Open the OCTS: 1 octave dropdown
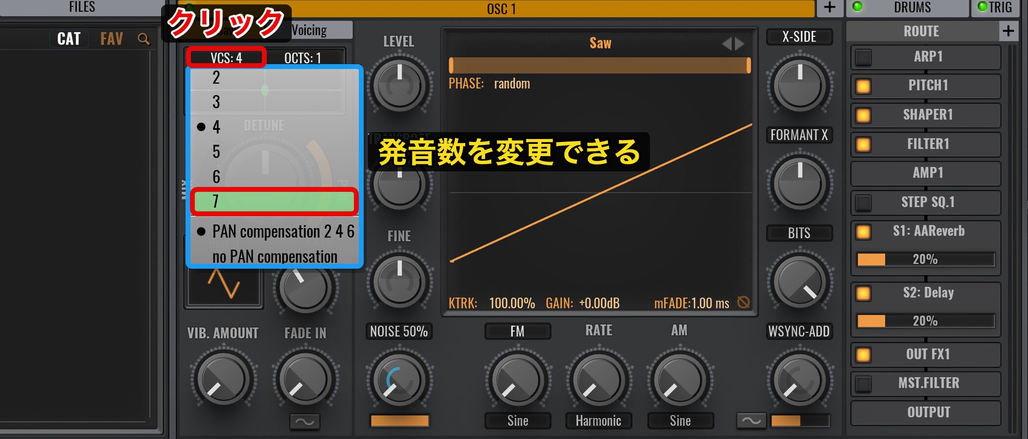 303,58
